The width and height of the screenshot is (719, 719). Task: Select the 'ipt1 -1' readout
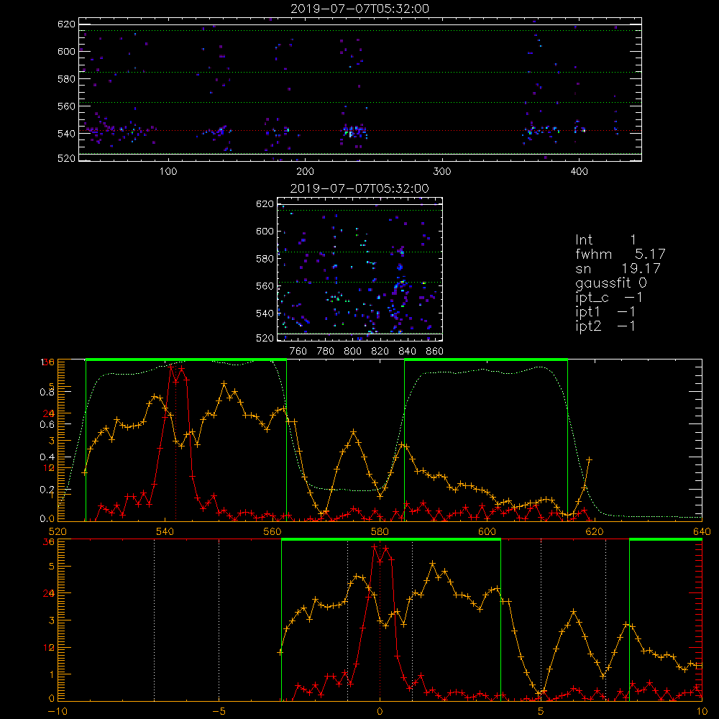605,312
